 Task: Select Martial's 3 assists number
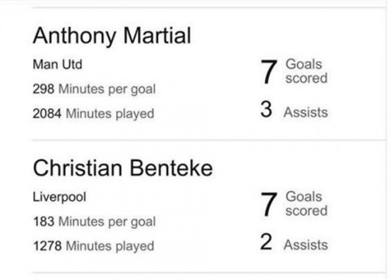tap(267, 109)
